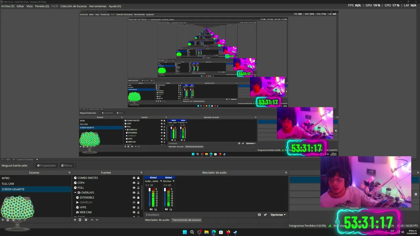This screenshot has width=420, height=236.
Task: Toggle lock on the EXTENSIBLE source
Action: (138, 198)
